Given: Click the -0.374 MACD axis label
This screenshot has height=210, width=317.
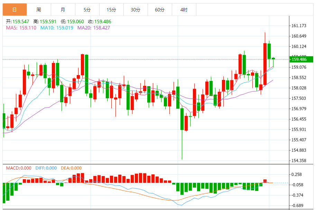Looking at the screenshot, I should coord(297,195).
